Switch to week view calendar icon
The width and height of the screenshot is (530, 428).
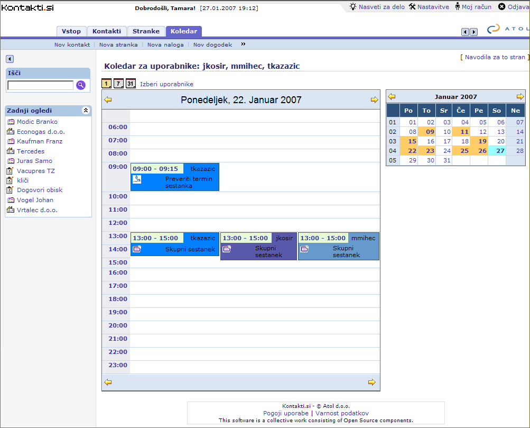pyautogui.click(x=119, y=84)
